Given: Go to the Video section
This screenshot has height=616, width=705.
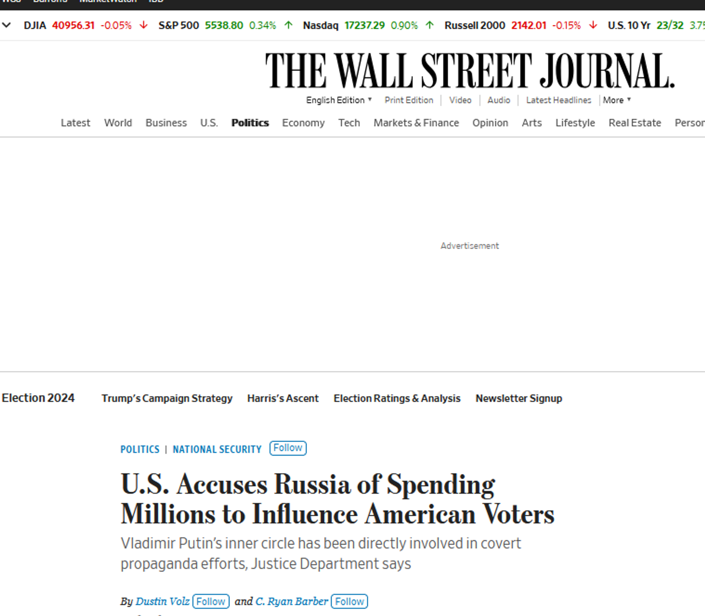Looking at the screenshot, I should [460, 100].
